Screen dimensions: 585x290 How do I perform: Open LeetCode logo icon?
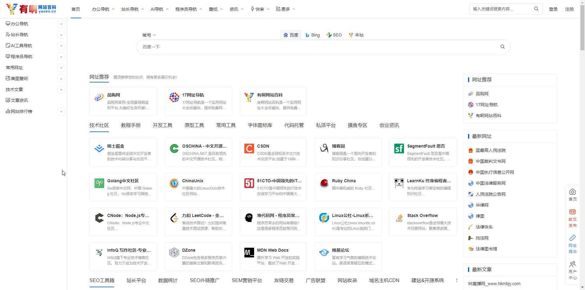coord(174,218)
